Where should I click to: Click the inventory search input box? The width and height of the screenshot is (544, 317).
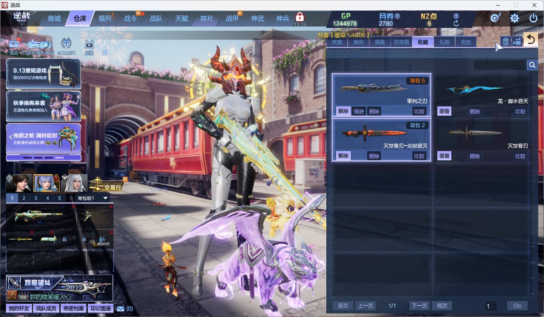(x=500, y=65)
